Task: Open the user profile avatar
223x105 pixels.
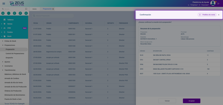Action: tap(213, 3)
